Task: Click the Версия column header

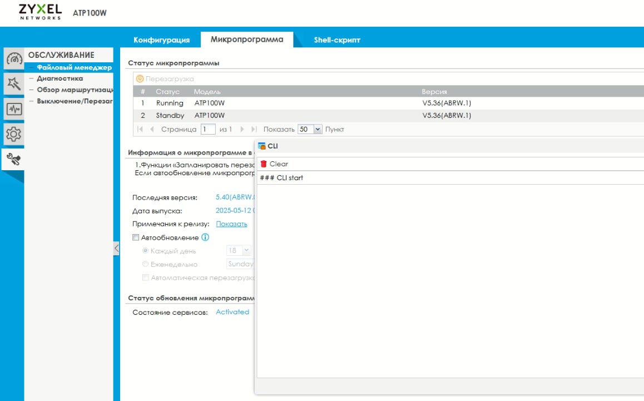Action: 434,92
